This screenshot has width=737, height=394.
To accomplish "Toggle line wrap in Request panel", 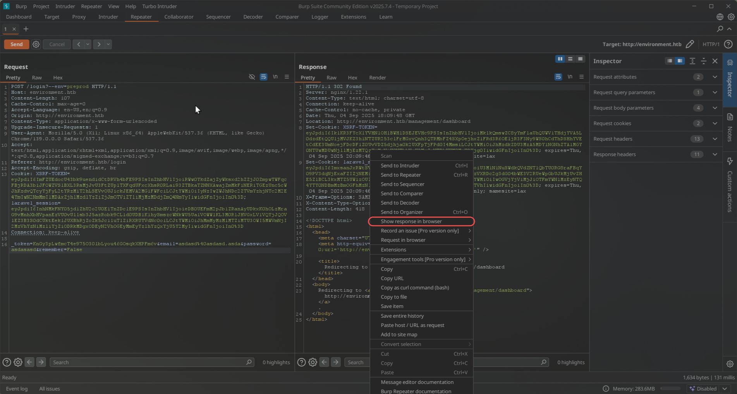I will [x=263, y=77].
